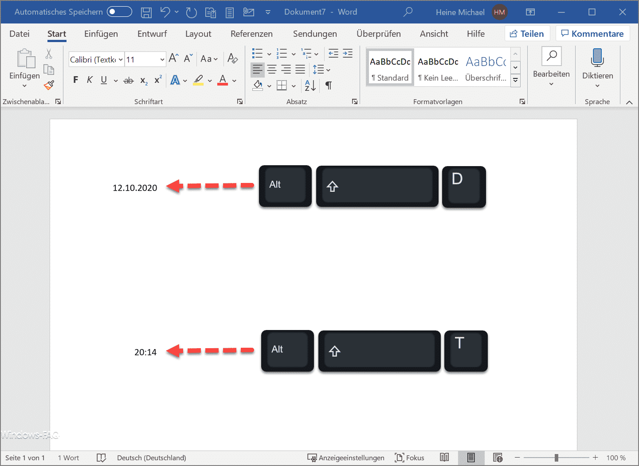Justify the paragraph text
The width and height of the screenshot is (639, 466).
(300, 69)
